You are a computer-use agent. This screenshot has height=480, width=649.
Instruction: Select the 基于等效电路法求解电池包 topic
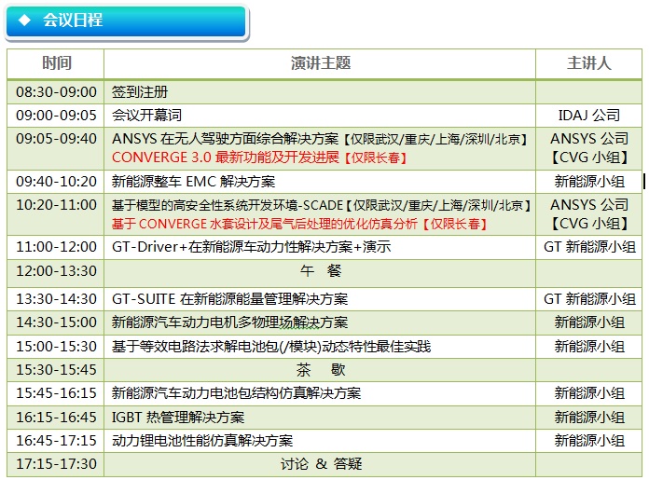pos(271,347)
